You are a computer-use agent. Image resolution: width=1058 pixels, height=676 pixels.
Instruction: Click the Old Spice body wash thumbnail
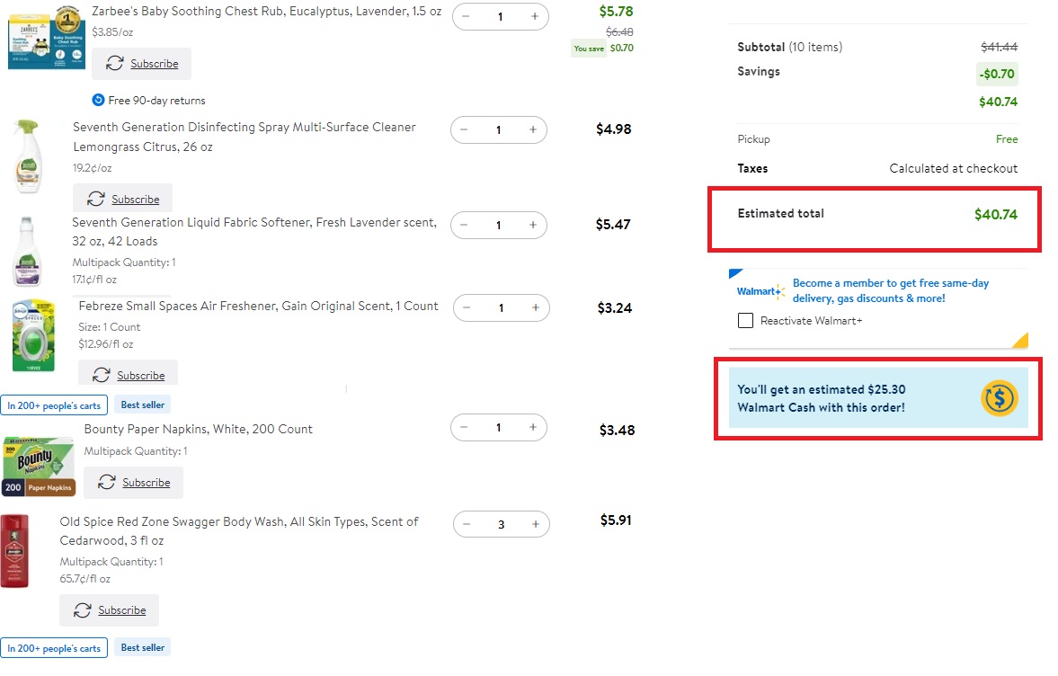point(14,551)
